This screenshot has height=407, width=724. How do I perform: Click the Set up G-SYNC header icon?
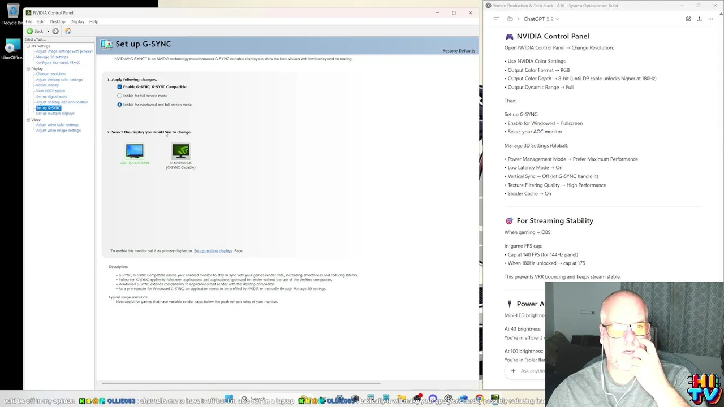[x=106, y=44]
